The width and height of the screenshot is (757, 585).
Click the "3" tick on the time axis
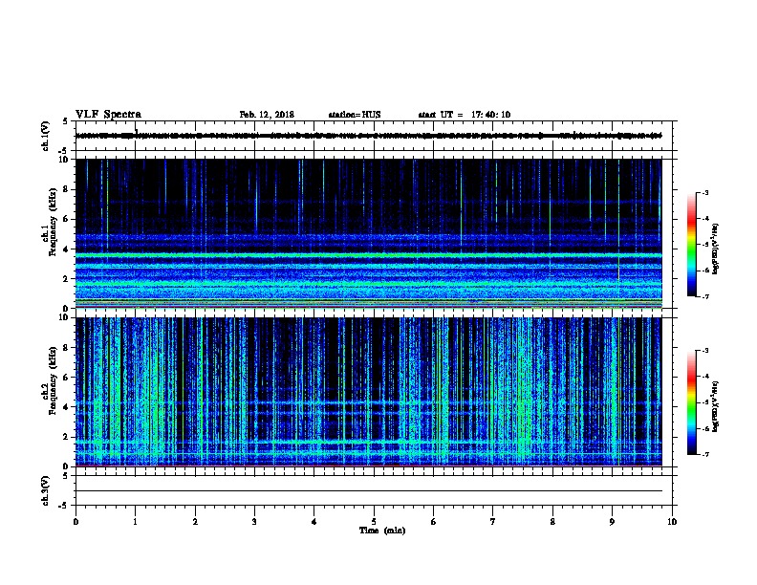pyautogui.click(x=254, y=522)
